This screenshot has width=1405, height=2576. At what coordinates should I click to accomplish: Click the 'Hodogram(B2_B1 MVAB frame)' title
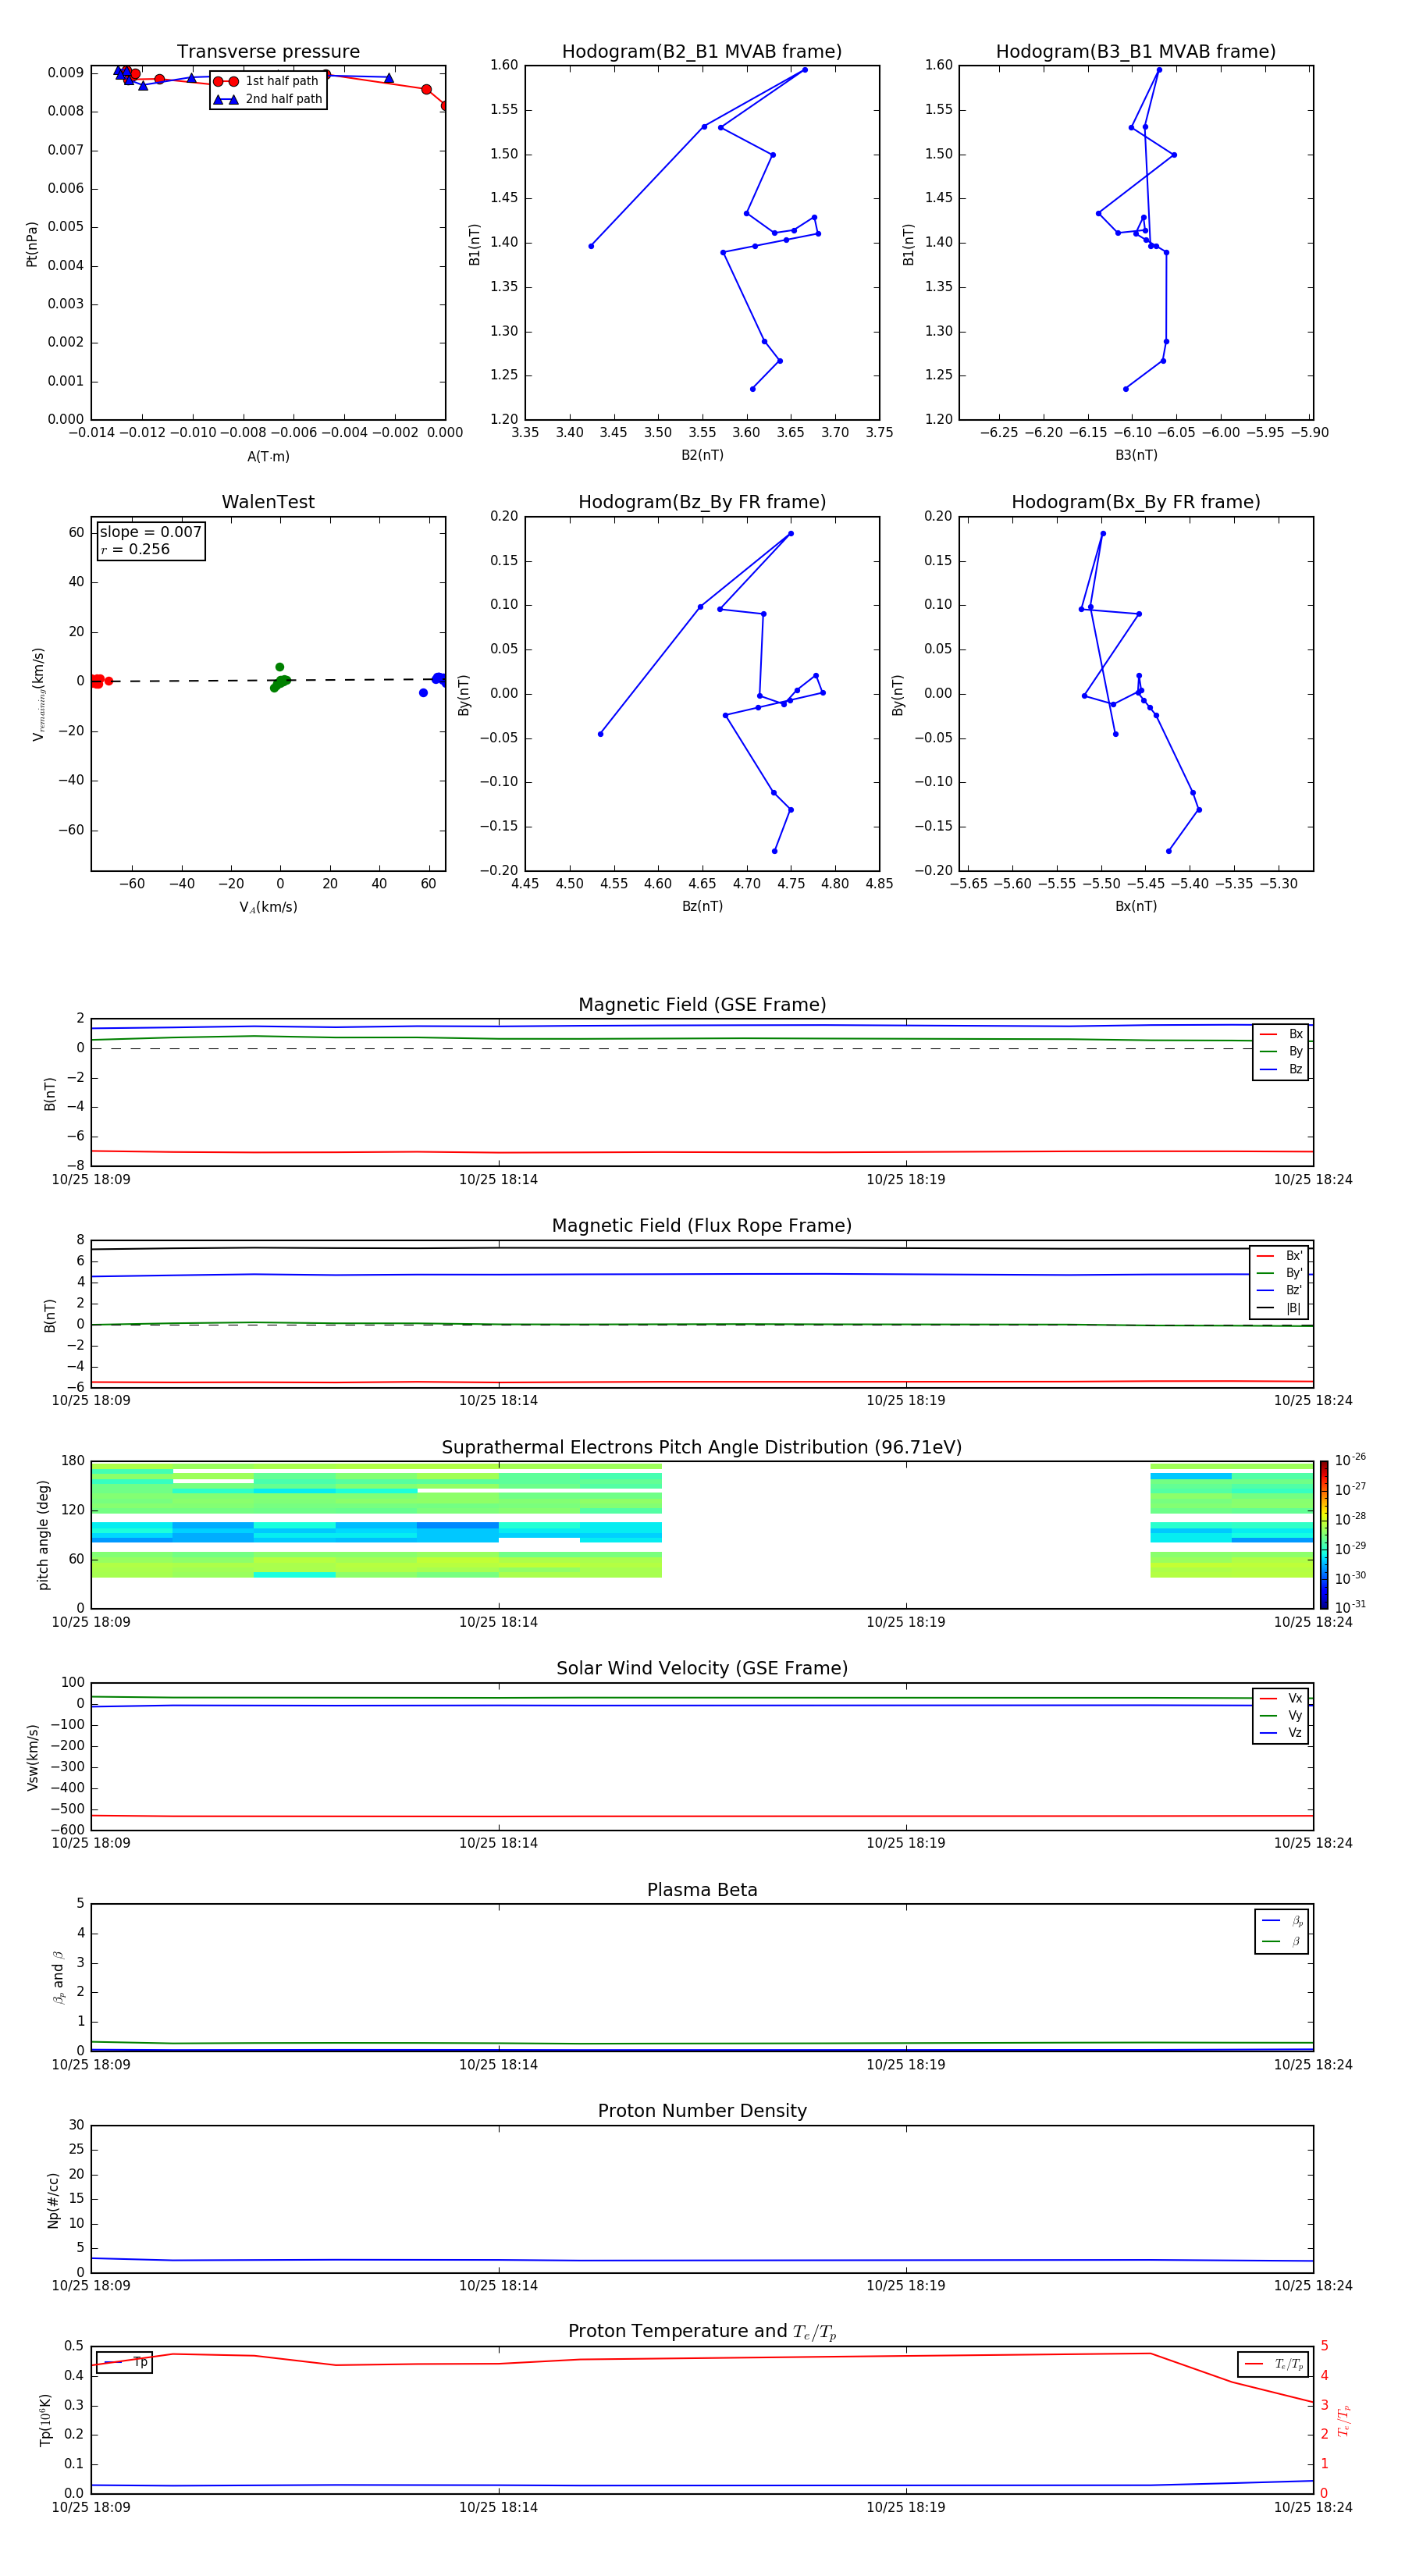click(702, 52)
